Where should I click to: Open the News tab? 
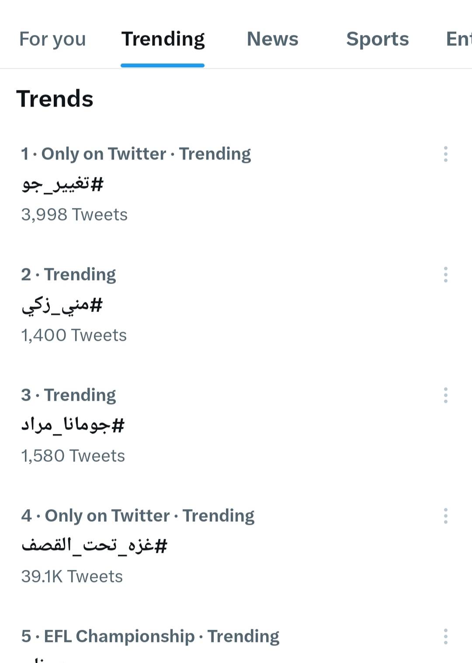tap(272, 39)
